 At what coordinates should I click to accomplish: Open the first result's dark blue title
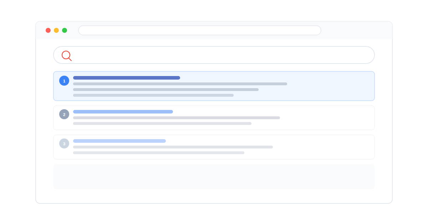point(127,78)
